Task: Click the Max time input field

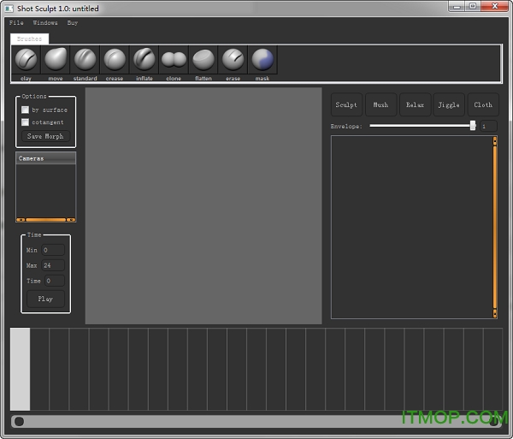Action: point(53,265)
